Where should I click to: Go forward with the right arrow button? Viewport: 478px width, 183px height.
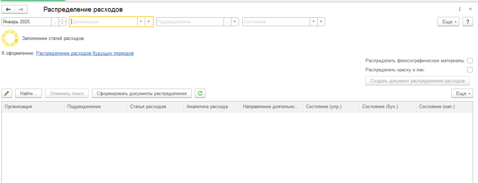[x=21, y=9]
